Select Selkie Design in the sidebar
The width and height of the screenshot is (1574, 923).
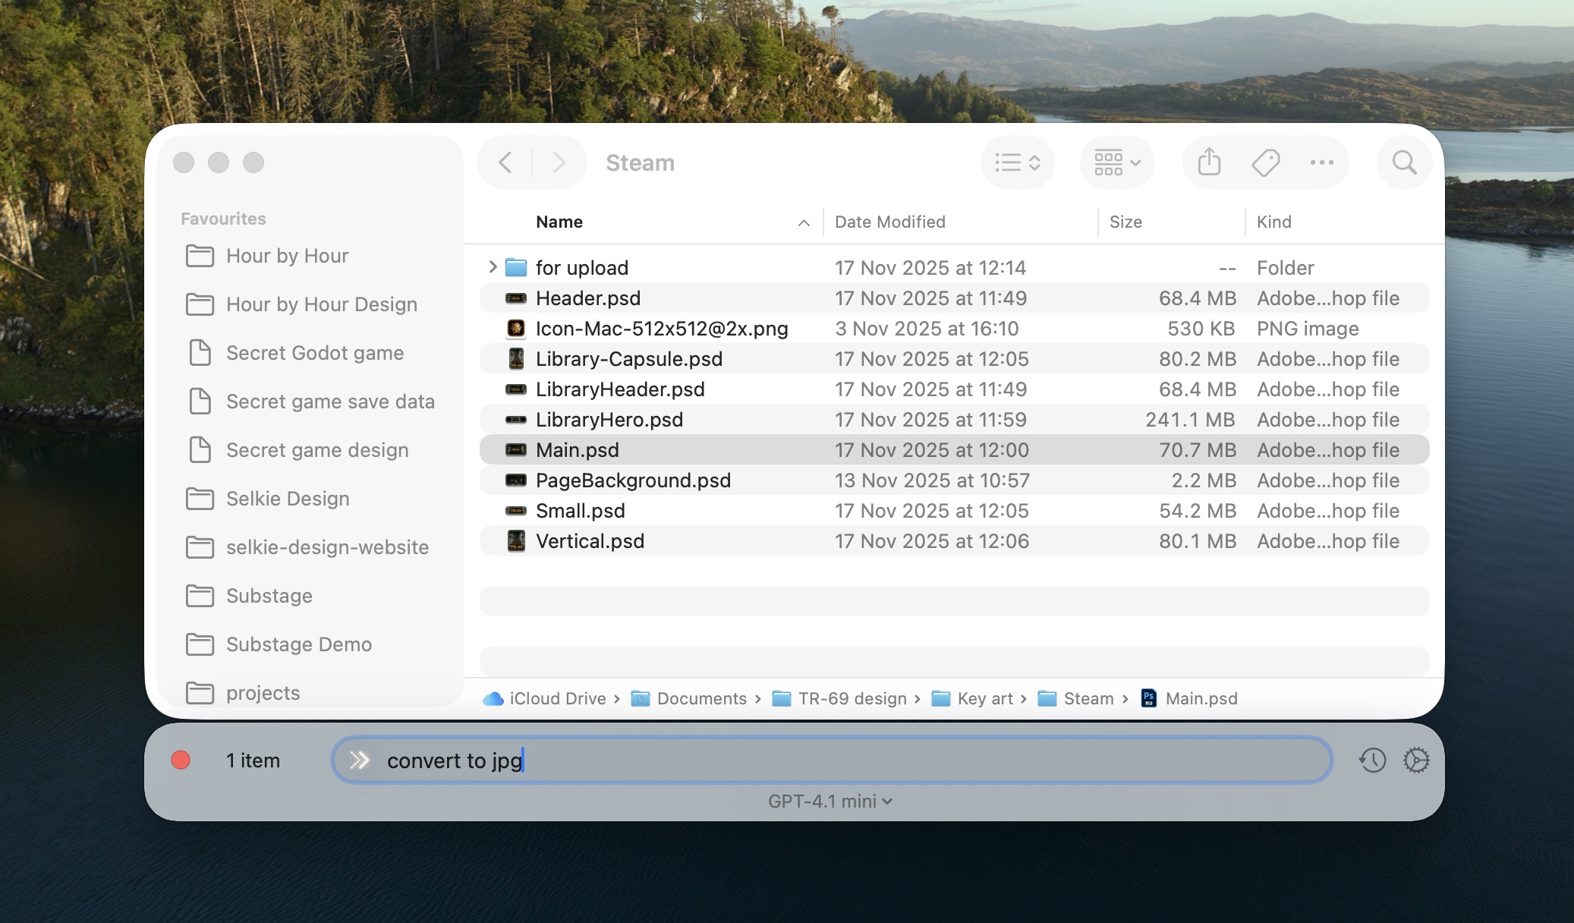[287, 499]
